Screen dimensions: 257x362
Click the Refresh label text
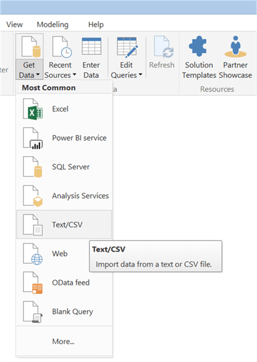click(162, 65)
